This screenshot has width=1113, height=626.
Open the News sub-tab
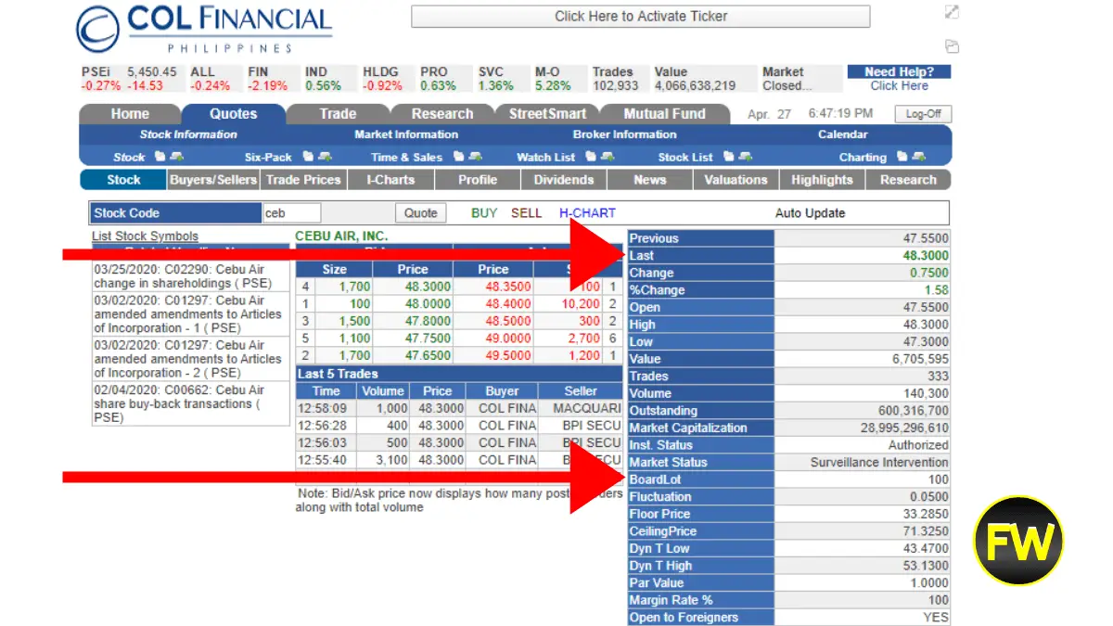[x=650, y=180]
